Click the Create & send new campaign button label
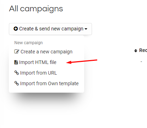Image resolution: width=147 pixels, height=128 pixels. pos(51,29)
